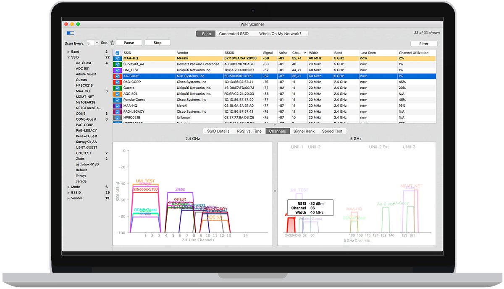Image resolution: width=504 pixels, height=289 pixels.
Task: Select the Channels tab
Action: click(x=277, y=131)
